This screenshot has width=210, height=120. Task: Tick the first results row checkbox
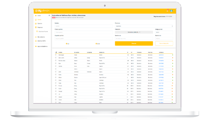point(56,55)
